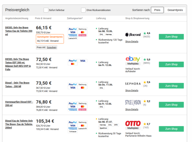Click Mastercard icon in flaconi row
Screen dimensions: 192x142
(83, 32)
